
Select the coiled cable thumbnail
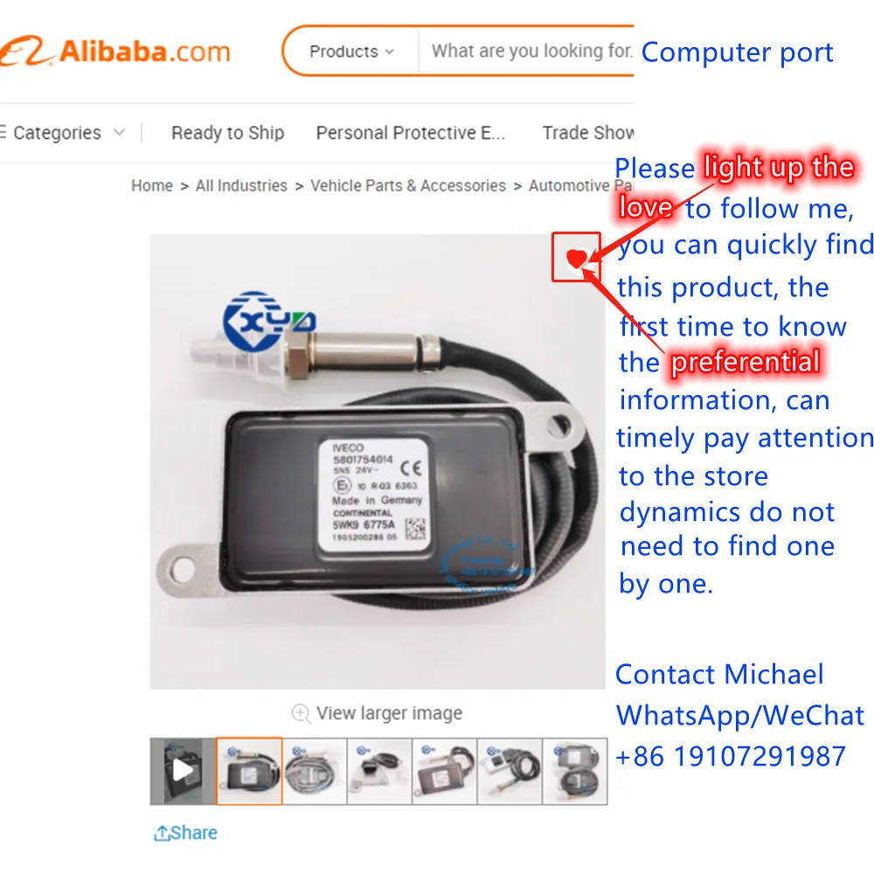pos(315,771)
